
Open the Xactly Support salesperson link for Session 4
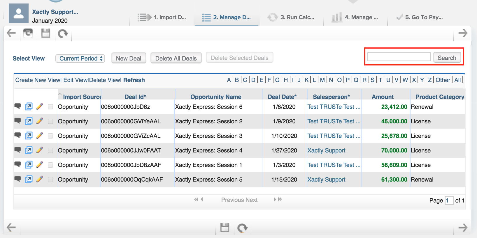tap(326, 150)
